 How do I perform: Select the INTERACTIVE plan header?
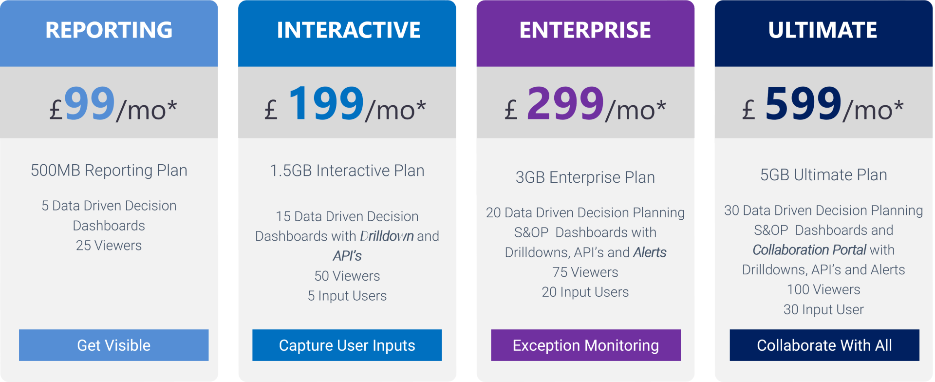click(348, 30)
